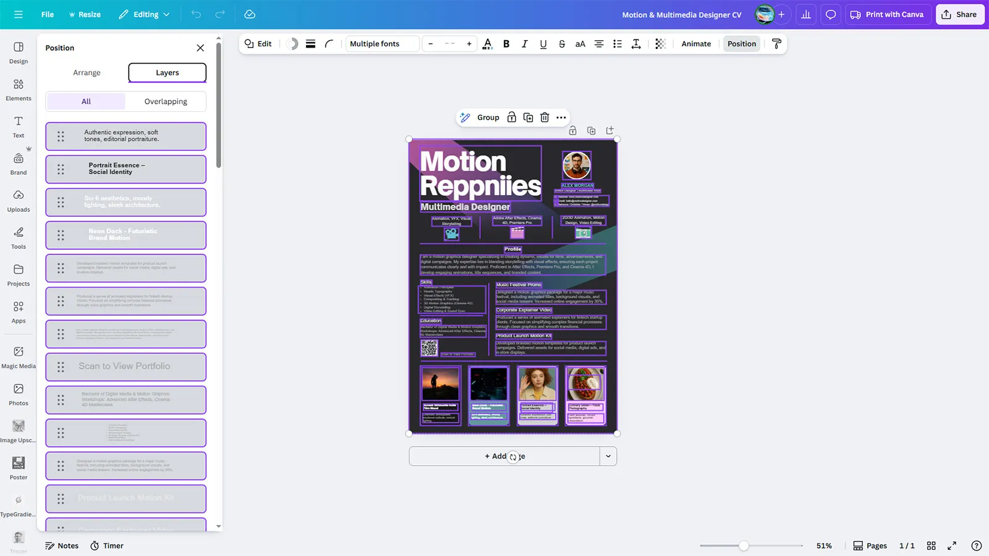
Task: Toggle italic text formatting
Action: [524, 44]
